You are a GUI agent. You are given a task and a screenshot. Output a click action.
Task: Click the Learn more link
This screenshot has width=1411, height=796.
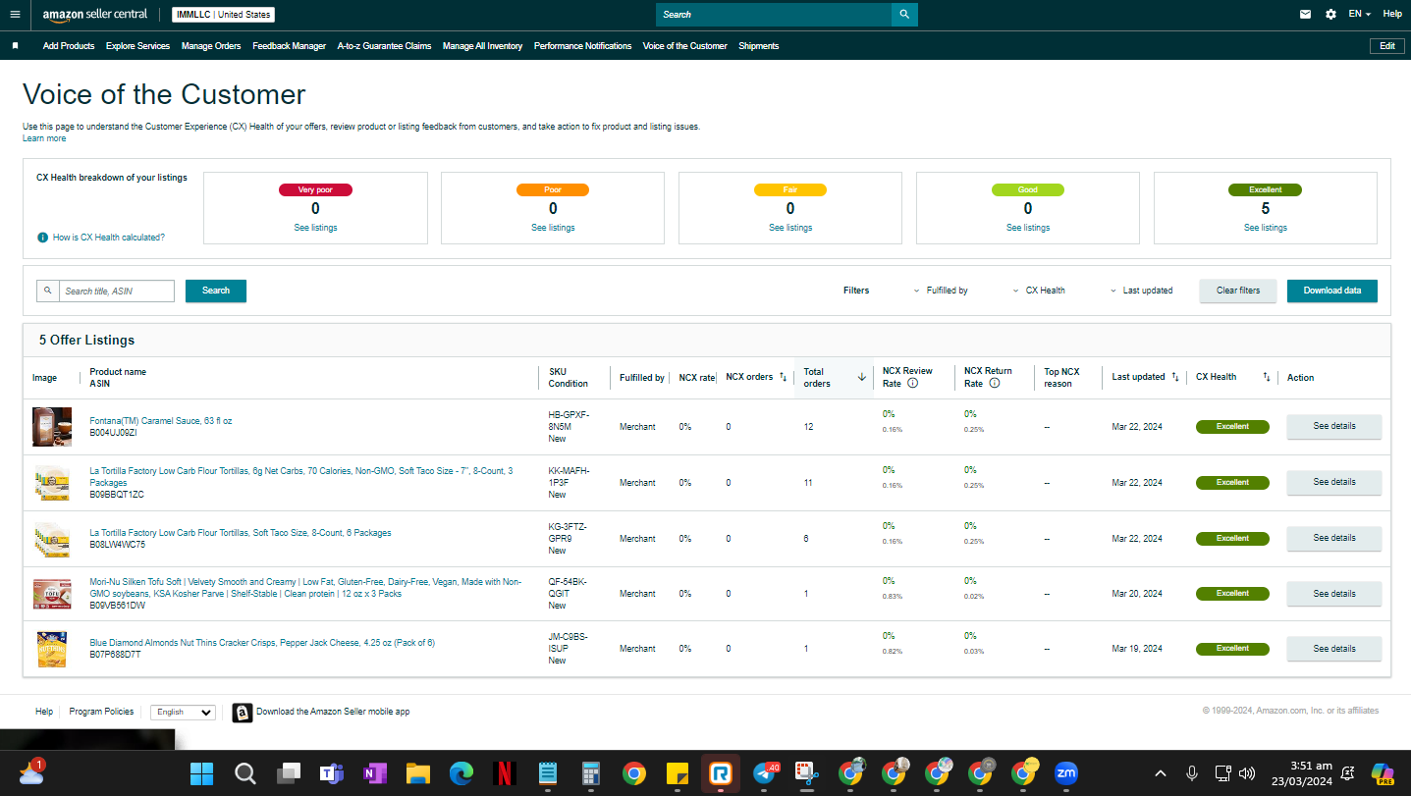click(x=44, y=138)
